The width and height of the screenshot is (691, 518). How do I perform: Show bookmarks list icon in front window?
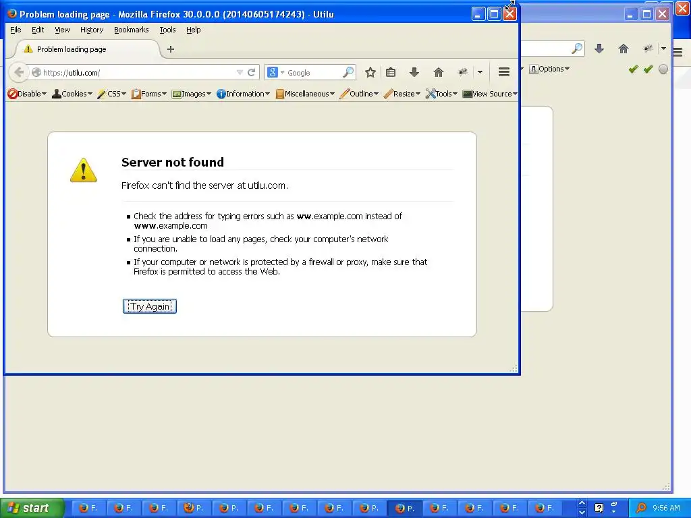click(391, 72)
